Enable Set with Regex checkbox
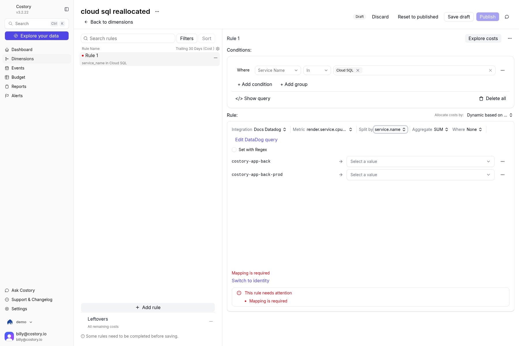519x346 pixels. (234, 150)
